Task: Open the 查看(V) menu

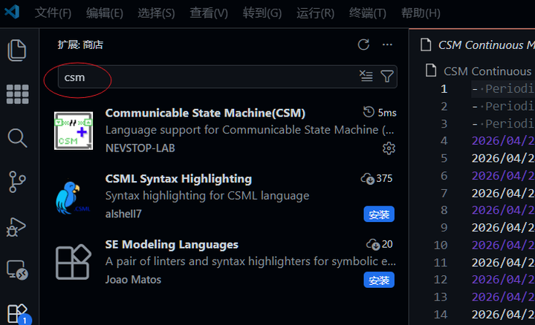Action: coord(209,13)
